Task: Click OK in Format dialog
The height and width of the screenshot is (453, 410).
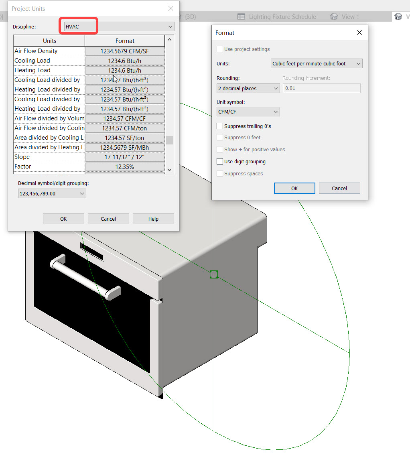Action: click(294, 188)
